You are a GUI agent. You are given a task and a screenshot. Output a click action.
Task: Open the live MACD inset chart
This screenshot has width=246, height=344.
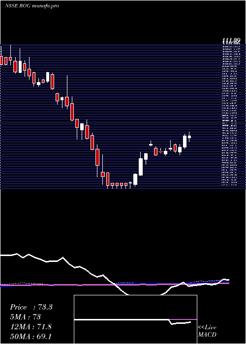click(x=135, y=319)
